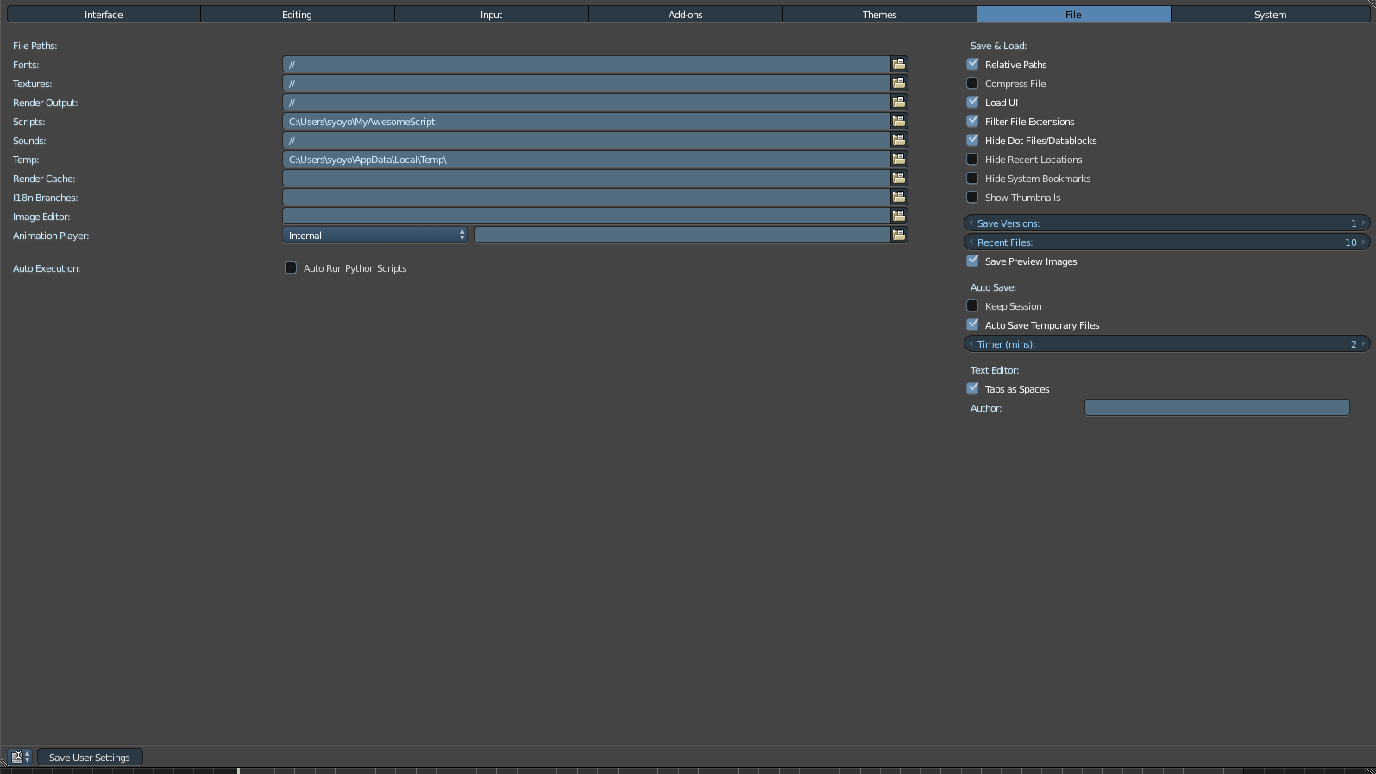1376x774 pixels.
Task: Browse folder for Textures path
Action: pos(899,84)
